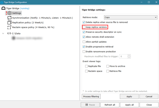Check Retrieve file event log

click(x=108, y=71)
